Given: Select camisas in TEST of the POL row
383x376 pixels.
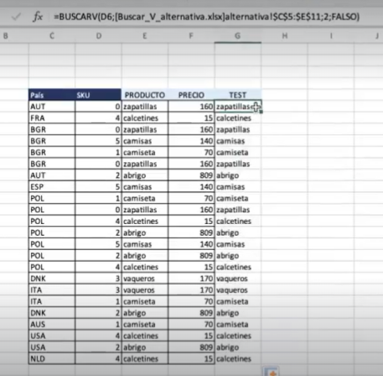Looking at the screenshot, I should (x=238, y=244).
